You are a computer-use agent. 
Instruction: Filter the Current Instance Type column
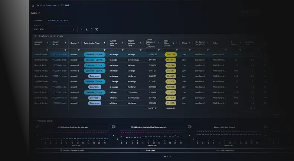click(x=122, y=50)
